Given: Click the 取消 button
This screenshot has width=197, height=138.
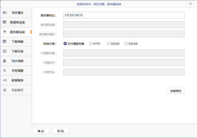Looking at the screenshot, I should 60,131.
